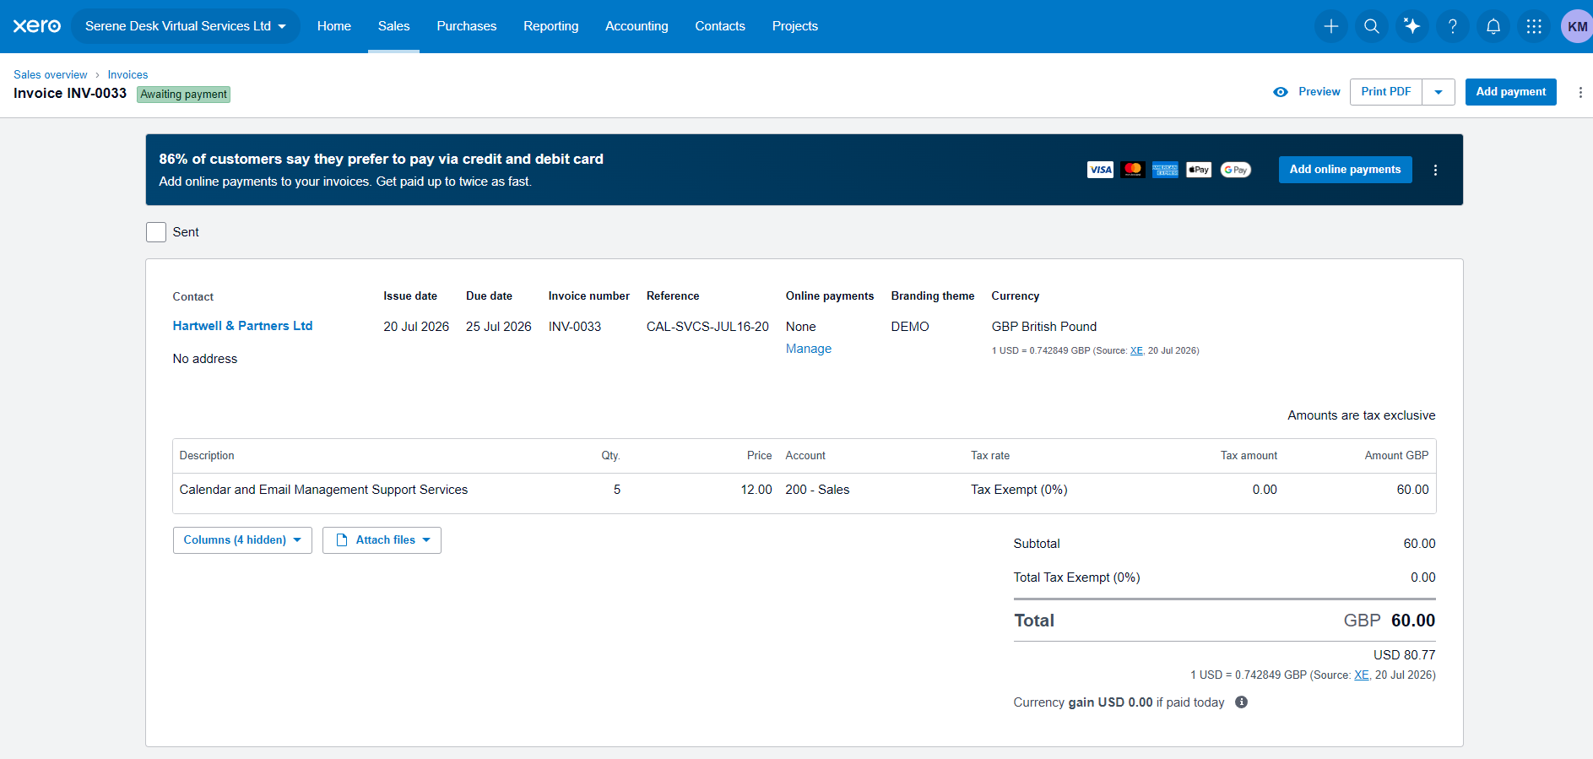Open the search magnifier icon
This screenshot has width=1593, height=759.
tap(1371, 26)
